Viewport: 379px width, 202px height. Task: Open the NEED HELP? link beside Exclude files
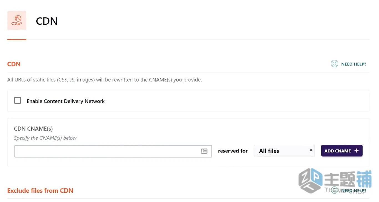point(353,191)
